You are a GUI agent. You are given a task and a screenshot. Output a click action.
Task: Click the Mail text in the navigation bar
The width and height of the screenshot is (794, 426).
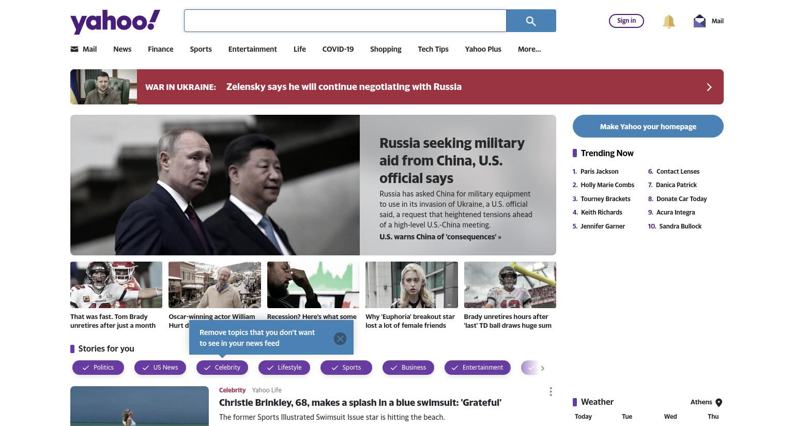pos(89,49)
